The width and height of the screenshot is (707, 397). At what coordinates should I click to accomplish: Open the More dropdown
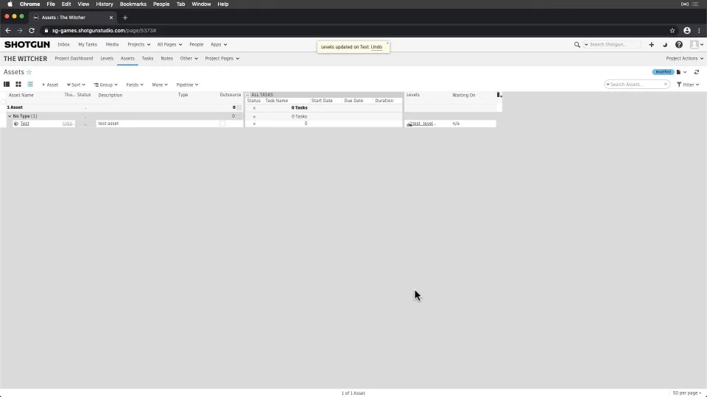pyautogui.click(x=160, y=85)
